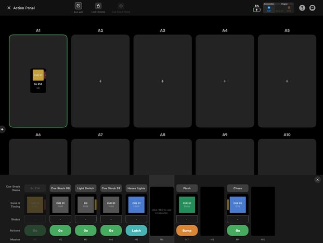Screen dimensions: 323x243
Task: Select the blue CUE 02 tile under Chase
Action: pyautogui.click(x=238, y=204)
